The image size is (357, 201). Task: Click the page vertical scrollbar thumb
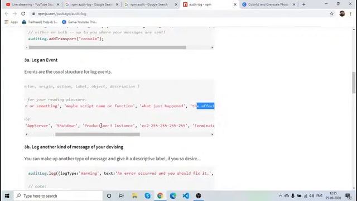click(x=354, y=83)
